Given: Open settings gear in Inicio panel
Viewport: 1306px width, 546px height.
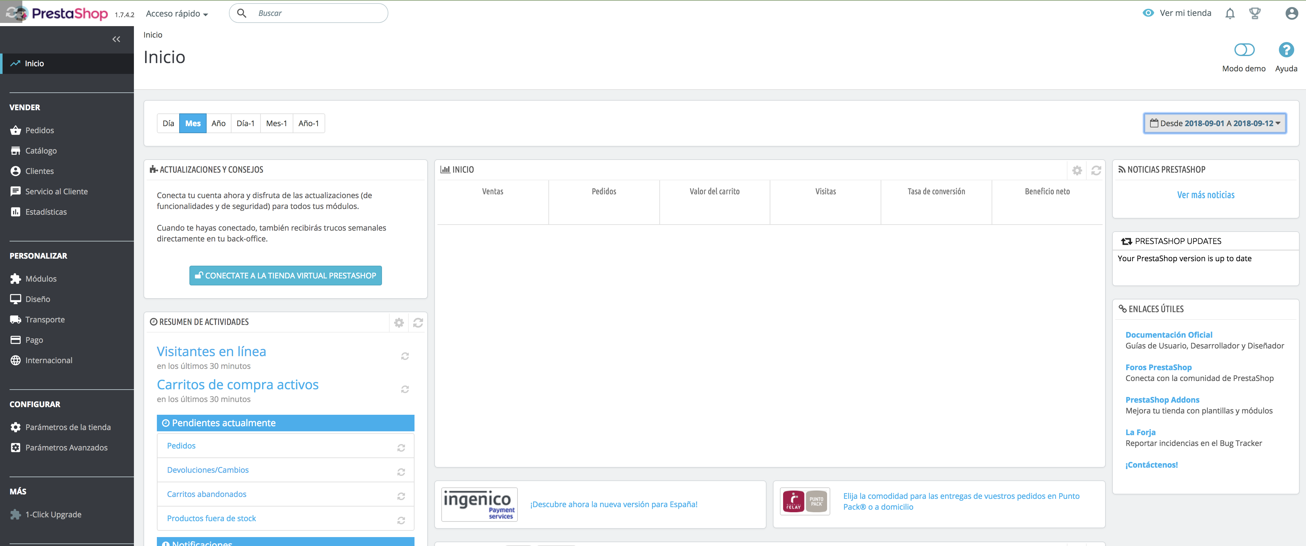Looking at the screenshot, I should pos(1077,171).
